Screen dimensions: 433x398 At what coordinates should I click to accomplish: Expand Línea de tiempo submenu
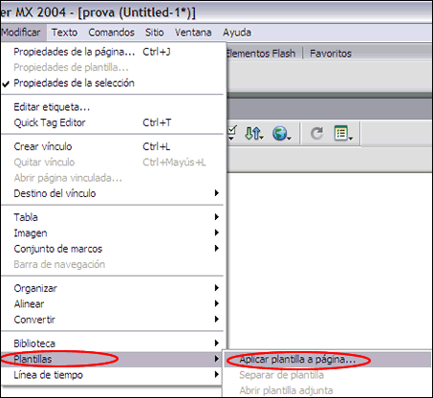(113, 375)
